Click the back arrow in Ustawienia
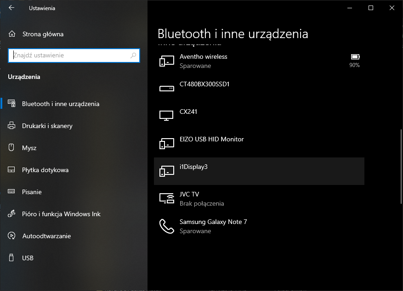The image size is (403, 291). (x=11, y=8)
